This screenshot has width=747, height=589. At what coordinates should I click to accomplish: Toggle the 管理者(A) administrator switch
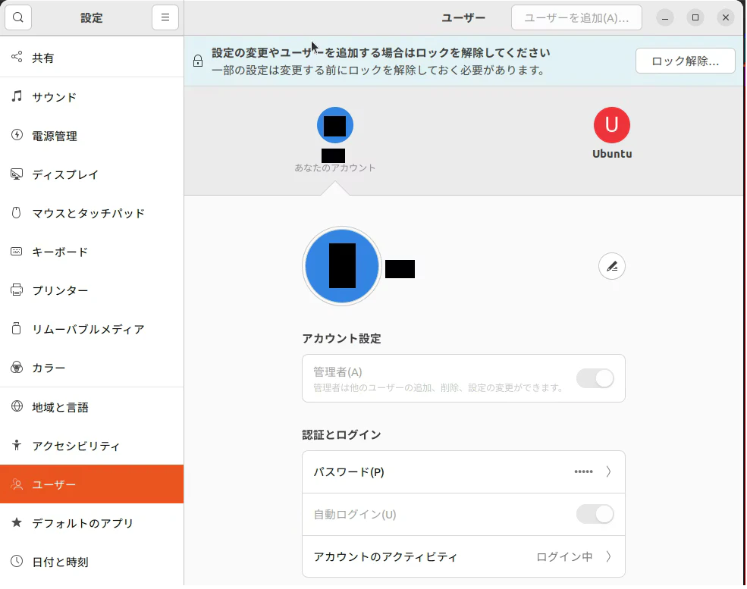tap(595, 378)
